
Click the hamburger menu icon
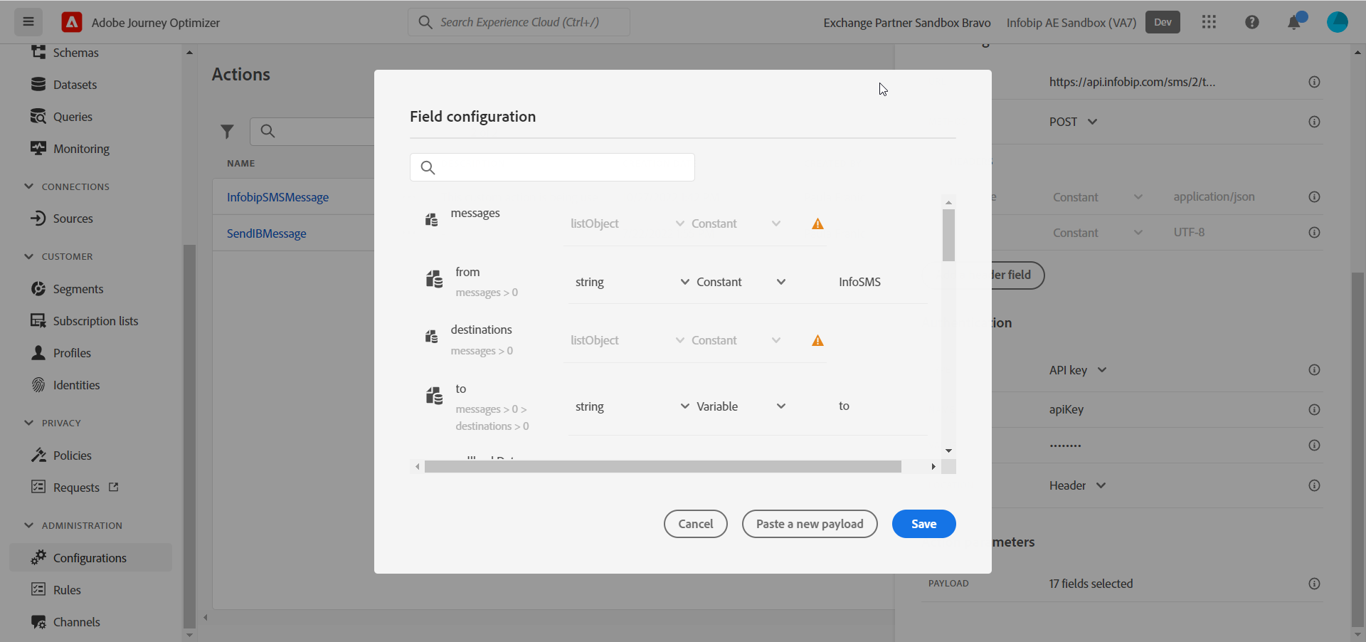[28, 22]
